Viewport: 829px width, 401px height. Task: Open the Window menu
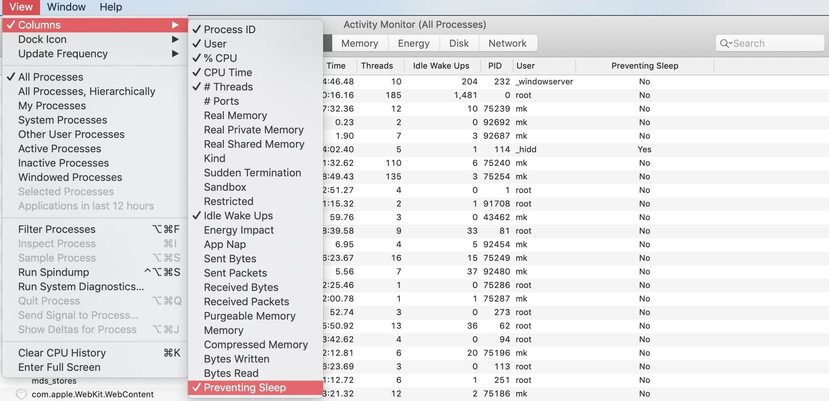pos(66,7)
